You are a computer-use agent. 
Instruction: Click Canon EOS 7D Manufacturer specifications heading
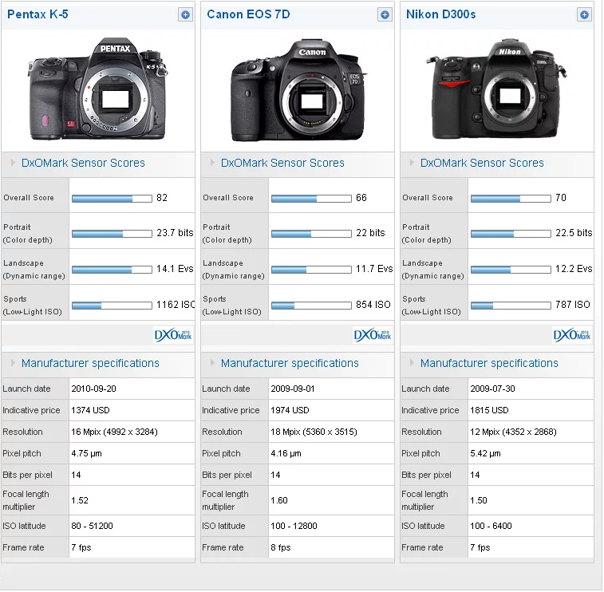point(290,363)
